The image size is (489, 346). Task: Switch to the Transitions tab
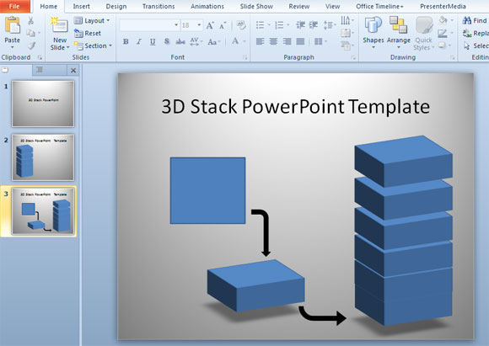159,6
